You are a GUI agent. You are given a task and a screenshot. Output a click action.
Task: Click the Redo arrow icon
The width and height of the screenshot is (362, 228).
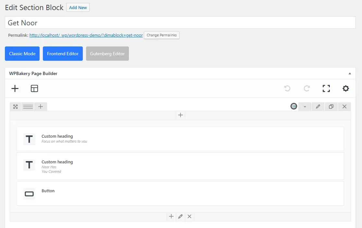pos(306,88)
